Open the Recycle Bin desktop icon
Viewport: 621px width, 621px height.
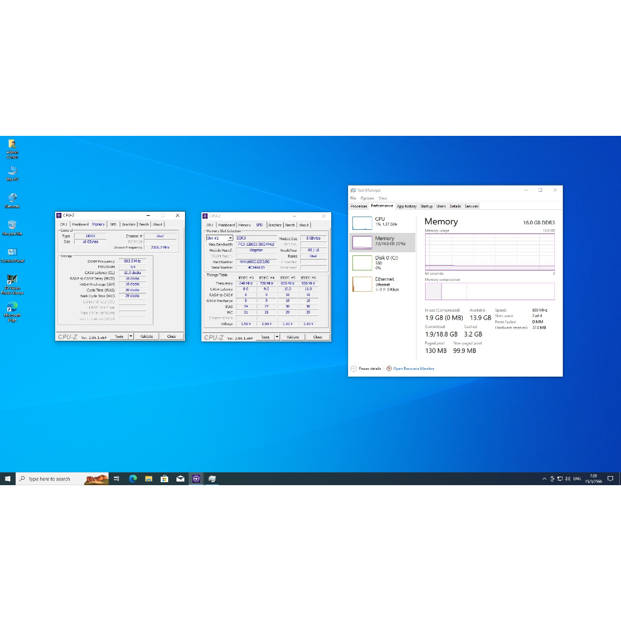[x=12, y=226]
